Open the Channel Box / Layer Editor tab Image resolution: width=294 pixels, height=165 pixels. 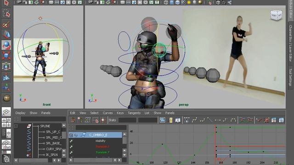(291, 44)
